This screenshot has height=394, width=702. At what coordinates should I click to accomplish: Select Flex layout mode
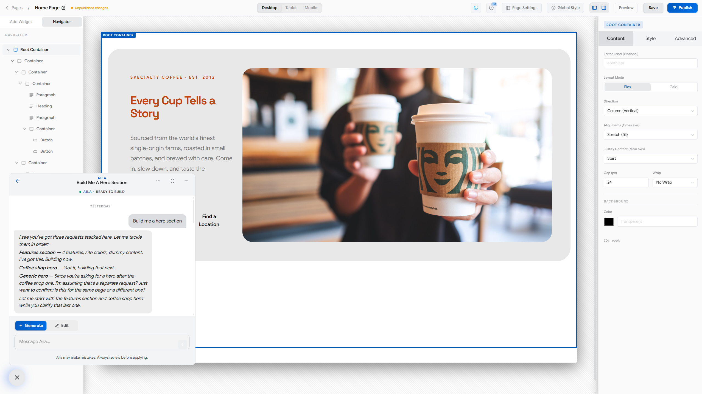tap(627, 87)
